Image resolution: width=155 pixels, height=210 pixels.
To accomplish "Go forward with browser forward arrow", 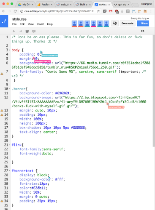I will [x=9, y=11].
